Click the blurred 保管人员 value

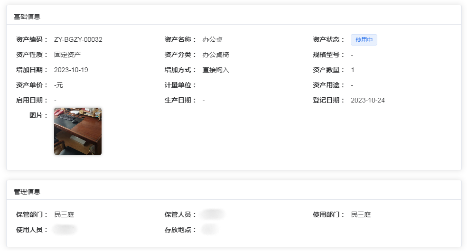pos(213,214)
